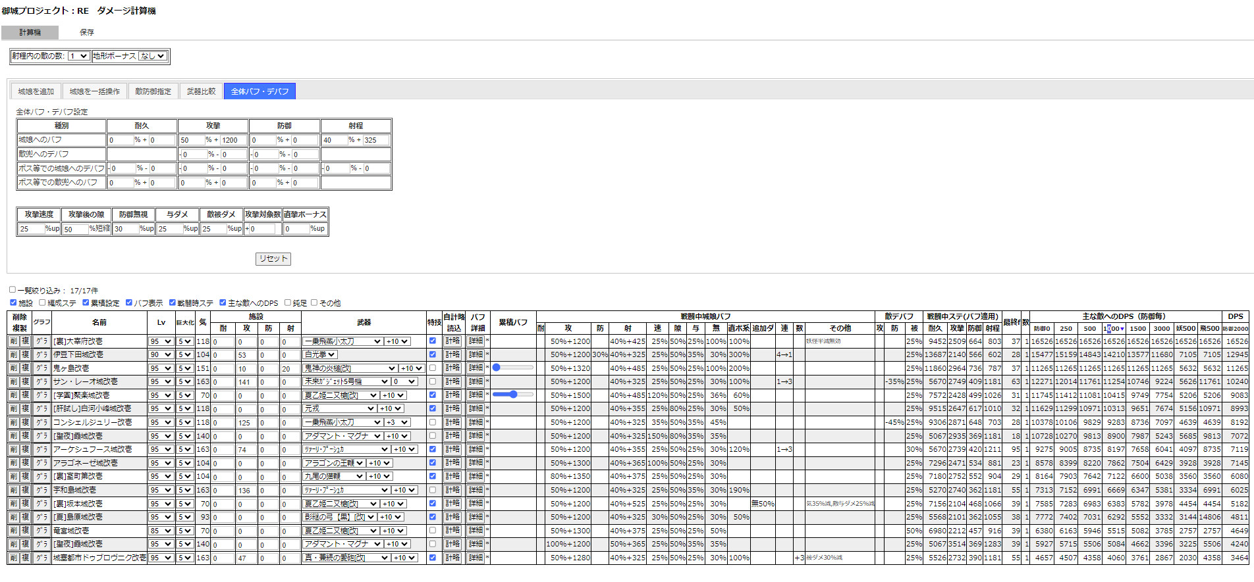Check the 一覧絞り込み checkbox
This screenshot has height=582, width=1254.
(x=13, y=290)
